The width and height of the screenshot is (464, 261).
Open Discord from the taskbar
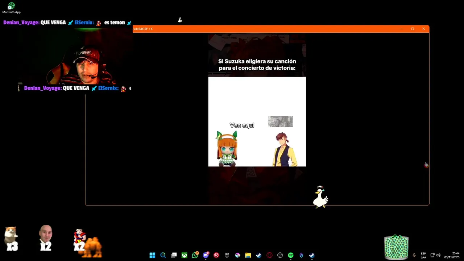206,255
